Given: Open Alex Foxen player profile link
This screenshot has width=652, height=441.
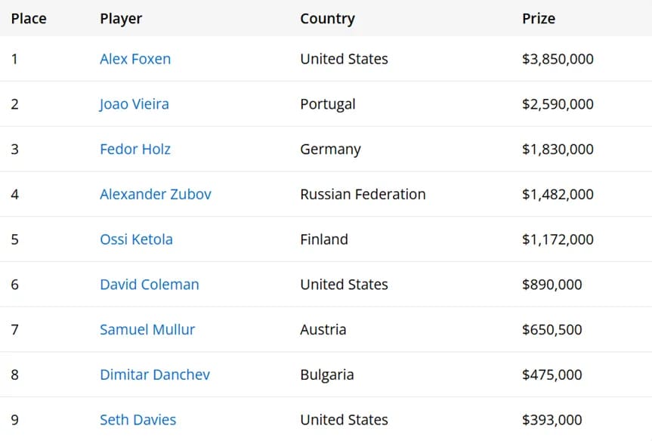Looking at the screenshot, I should tap(135, 59).
